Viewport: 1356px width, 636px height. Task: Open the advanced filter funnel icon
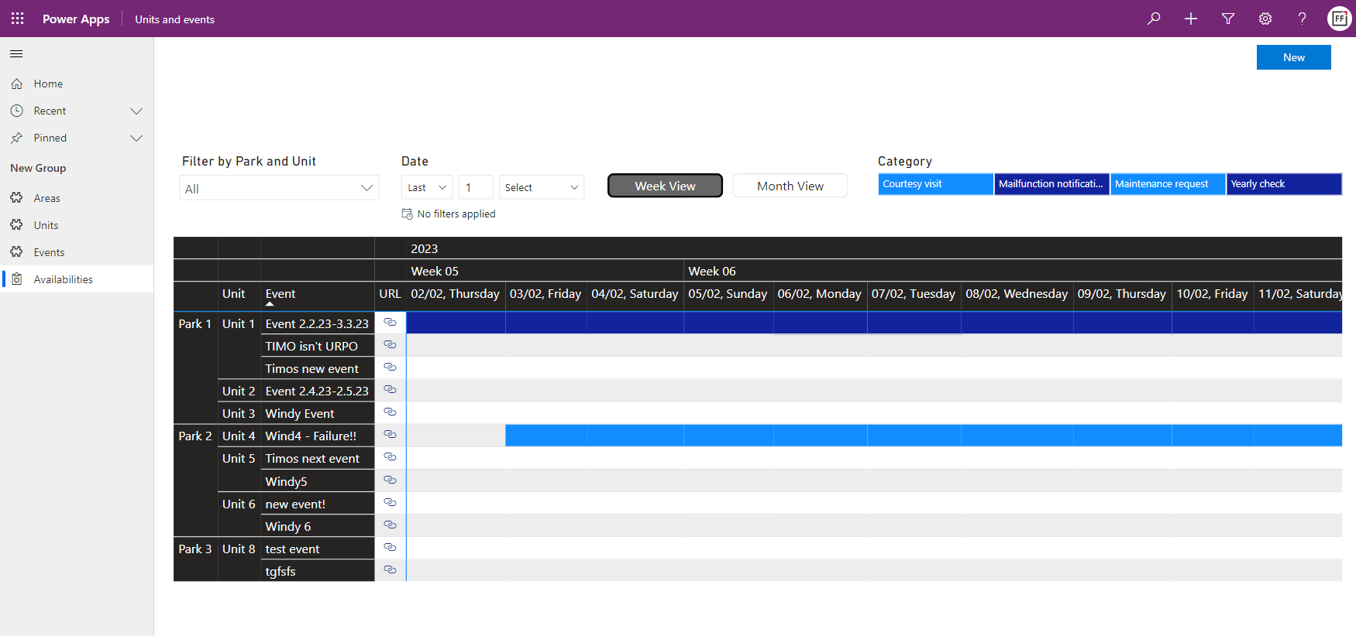1228,19
